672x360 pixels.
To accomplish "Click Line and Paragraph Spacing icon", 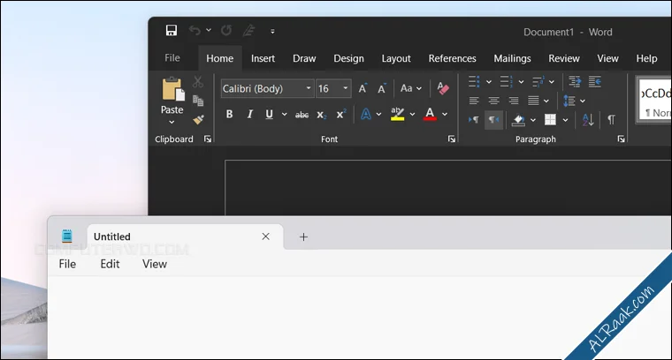I will [x=569, y=101].
